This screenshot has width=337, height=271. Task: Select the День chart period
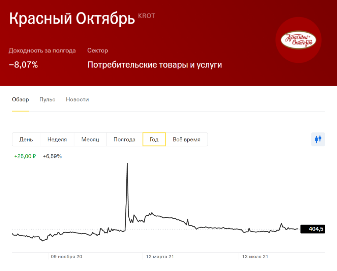coord(26,139)
